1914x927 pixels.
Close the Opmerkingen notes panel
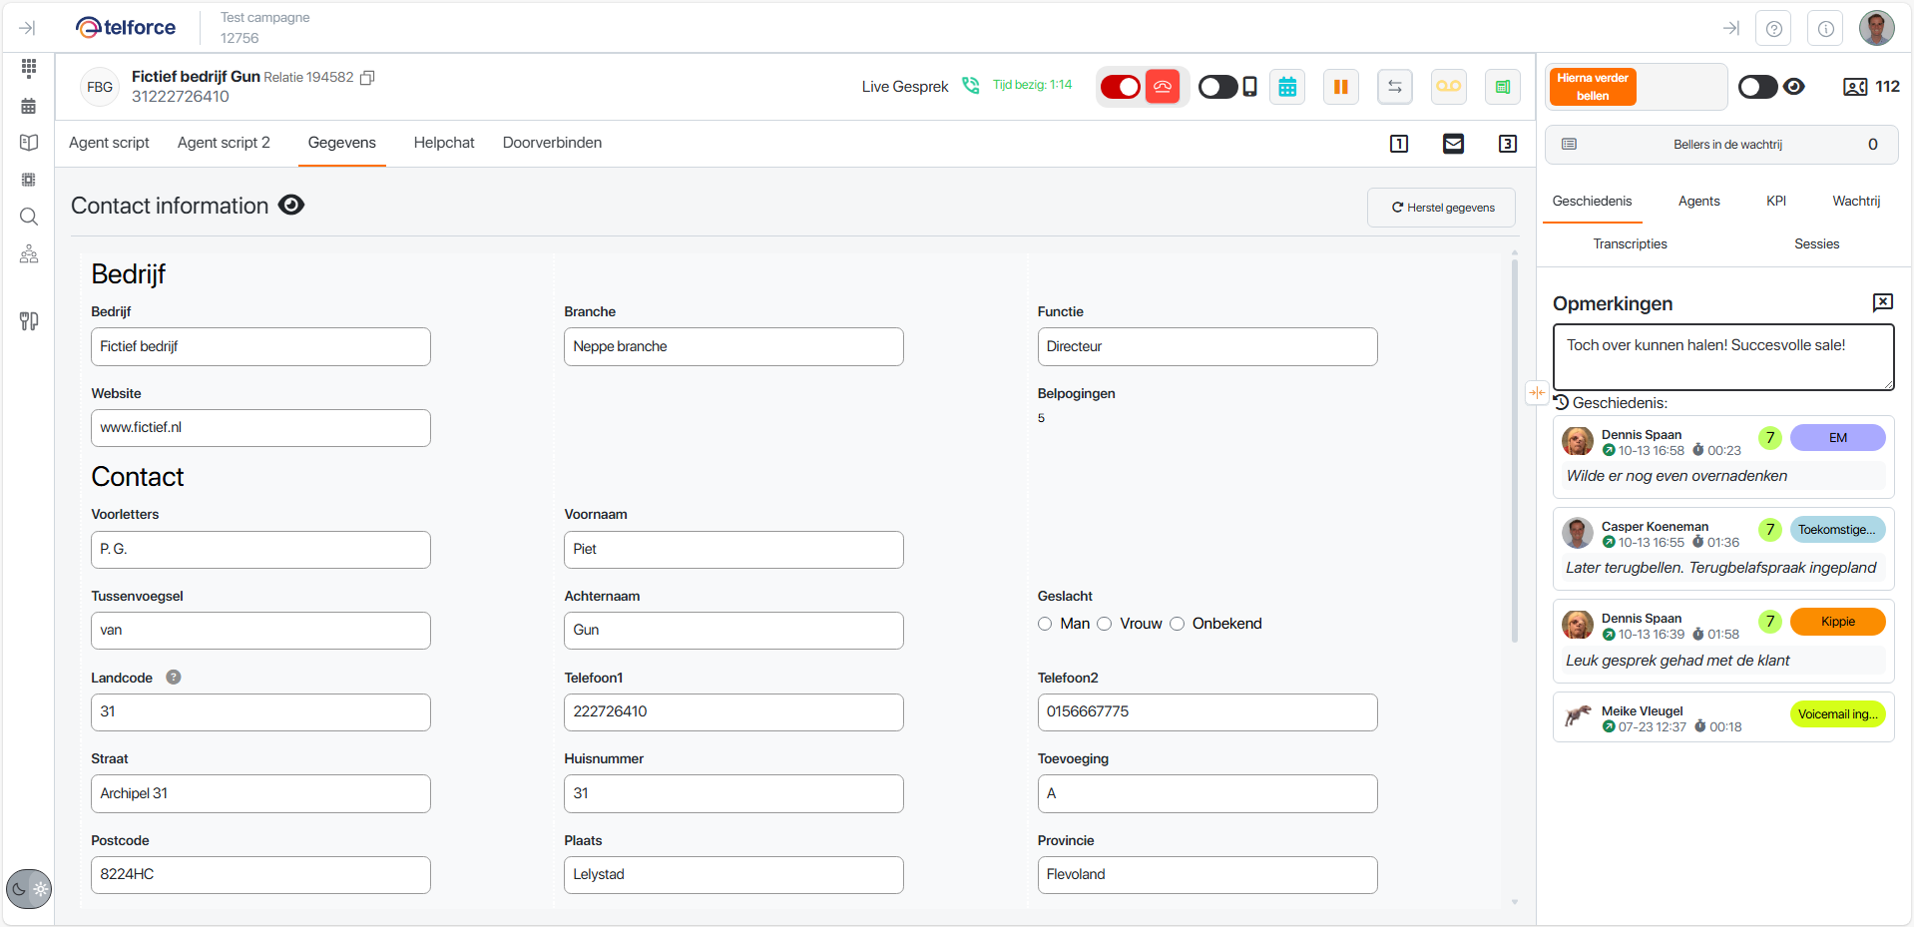click(x=1883, y=302)
